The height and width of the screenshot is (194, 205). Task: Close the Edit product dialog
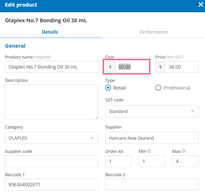coord(201,5)
